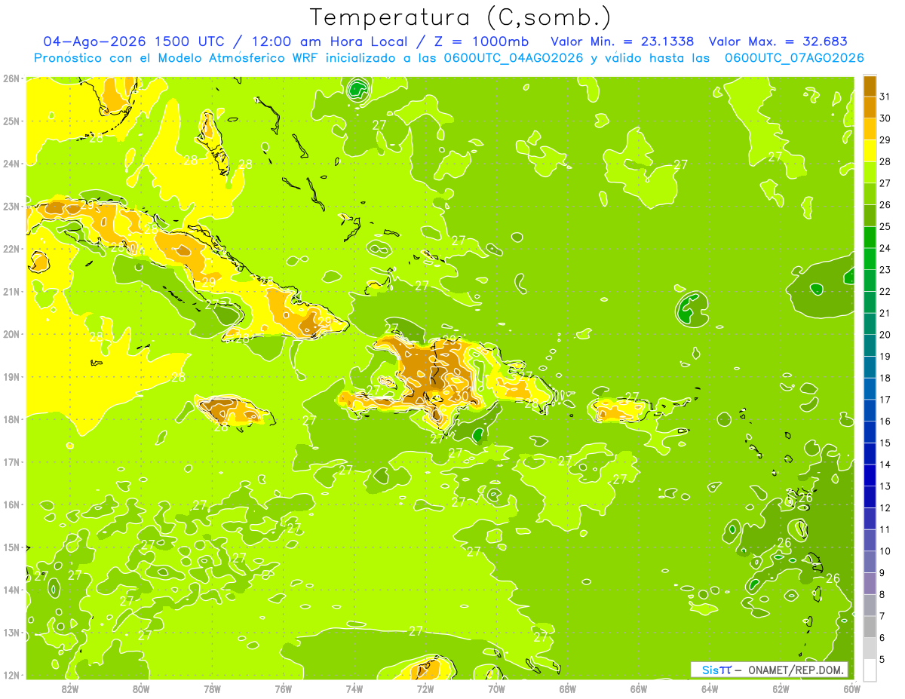The height and width of the screenshot is (699, 905).
Task: Click the '64W' longitude axis label
Action: (x=710, y=688)
